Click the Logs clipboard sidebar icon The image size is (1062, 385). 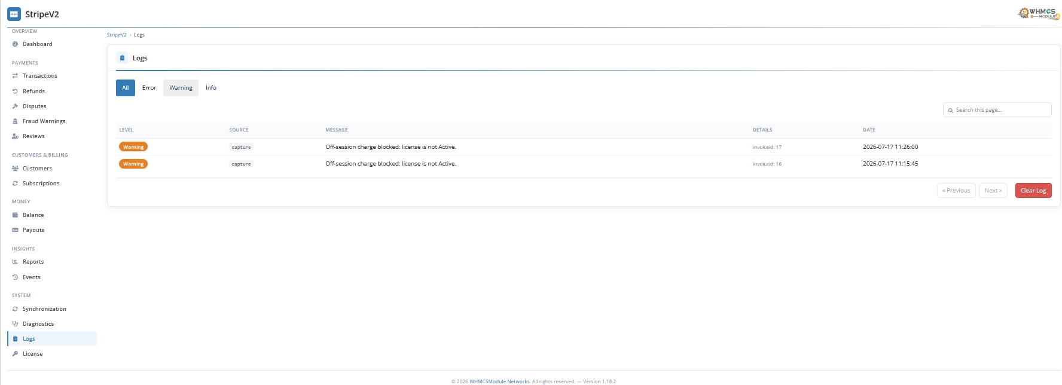pos(15,339)
